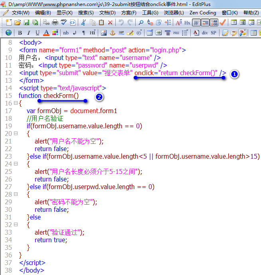
Task: Open Print Preview from the toolbar
Action: coord(46,22)
